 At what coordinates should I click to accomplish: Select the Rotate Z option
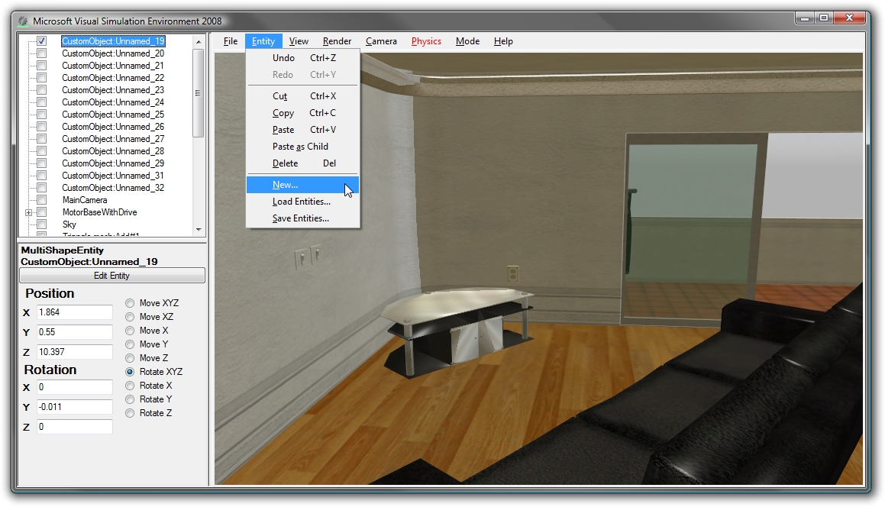point(128,413)
